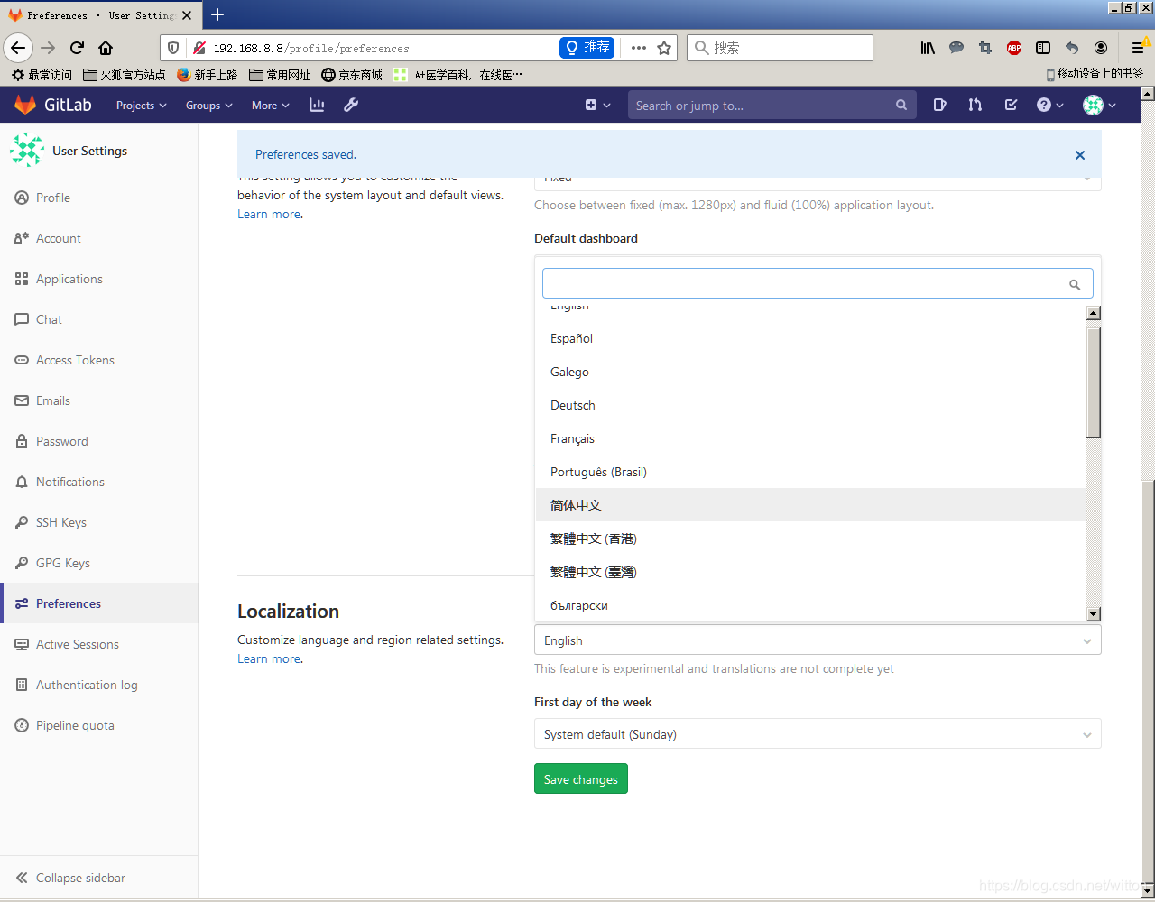The width and height of the screenshot is (1155, 902).
Task: Open the page actions ellipsis
Action: (x=639, y=48)
